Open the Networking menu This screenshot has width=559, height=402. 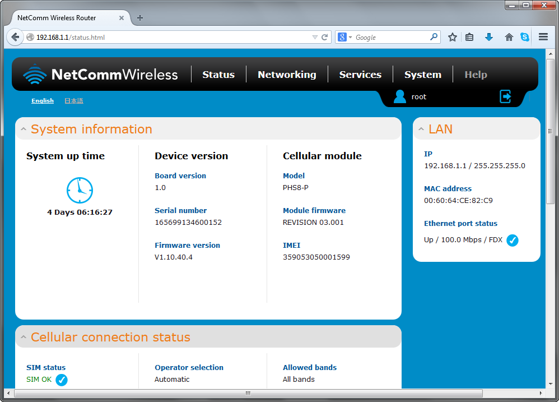[287, 75]
